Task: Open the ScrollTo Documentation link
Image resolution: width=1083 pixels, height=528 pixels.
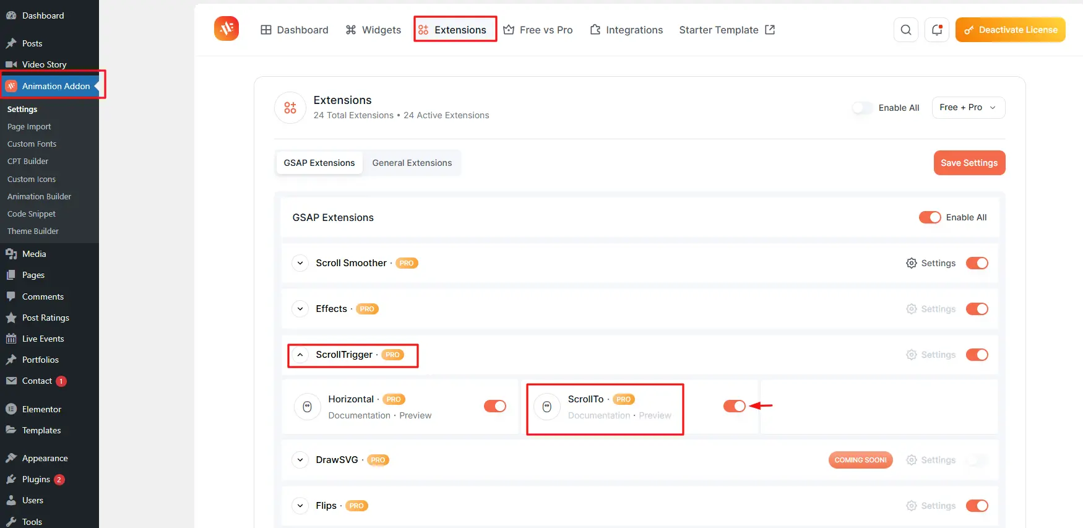Action: click(x=598, y=415)
